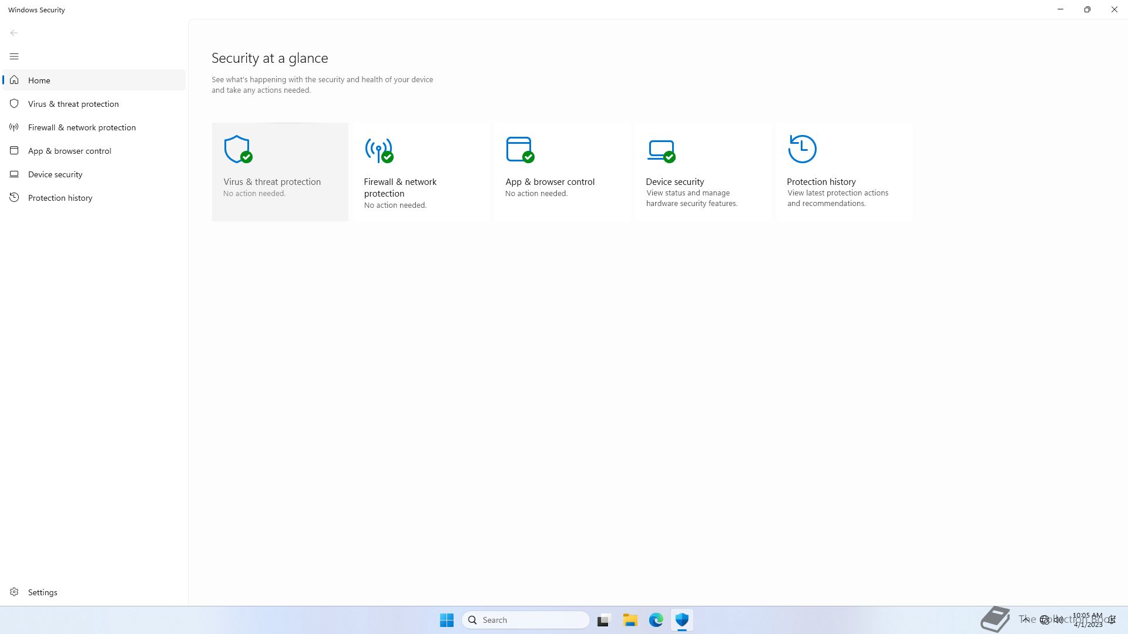Open Device security in sidebar

94,174
